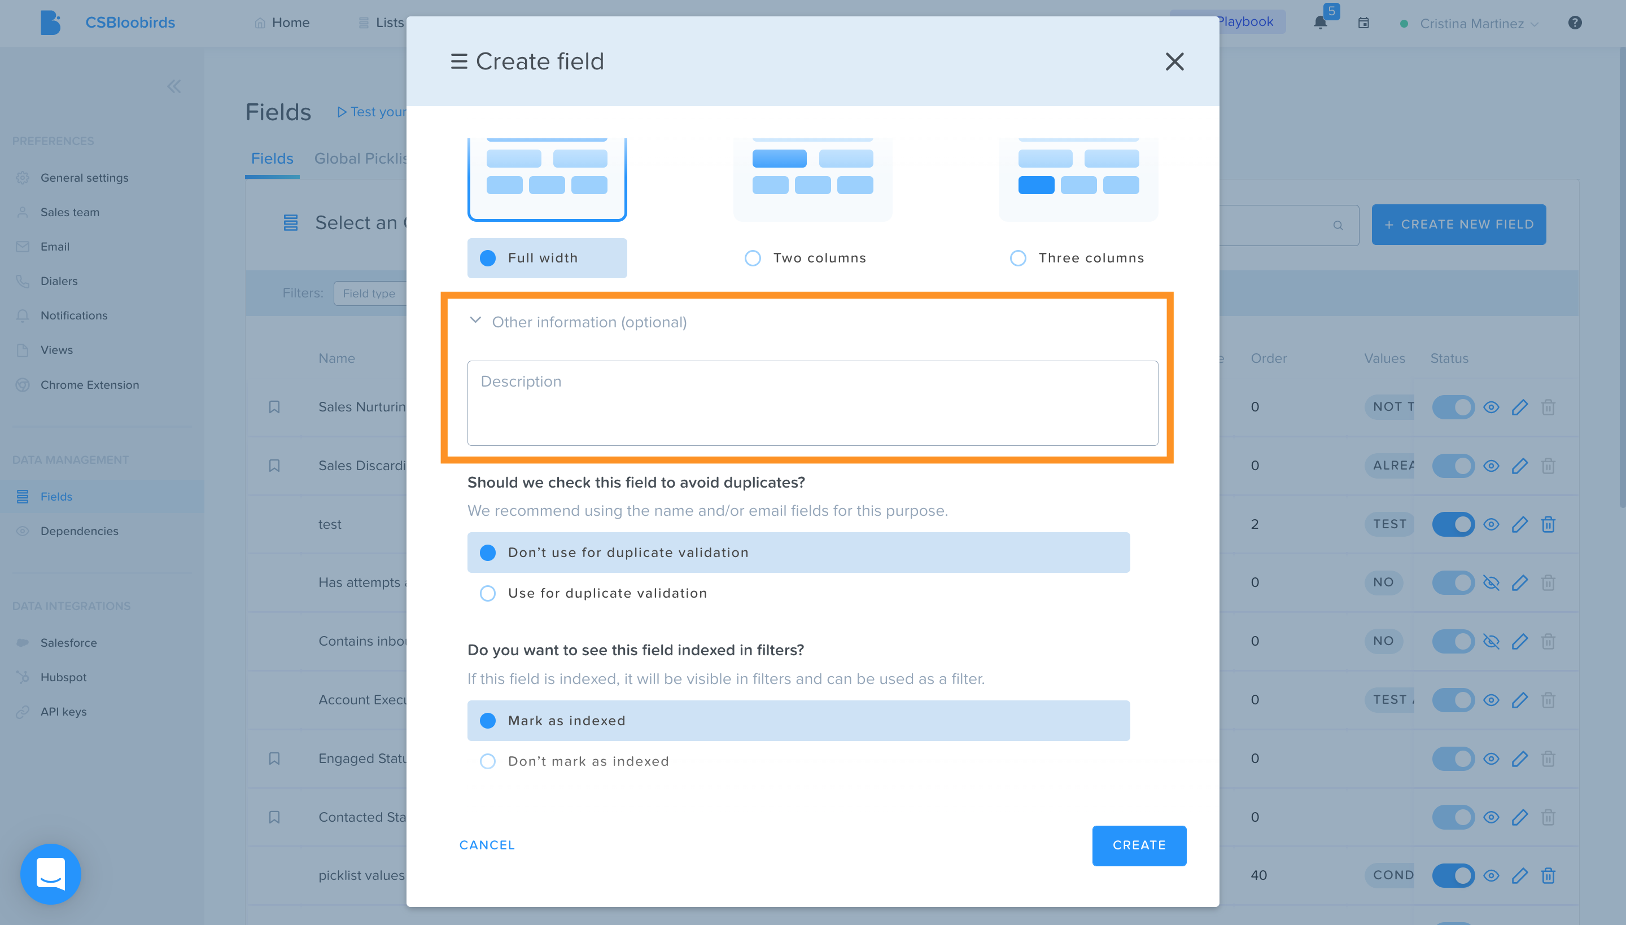Open Notifications preferences

pyautogui.click(x=74, y=315)
